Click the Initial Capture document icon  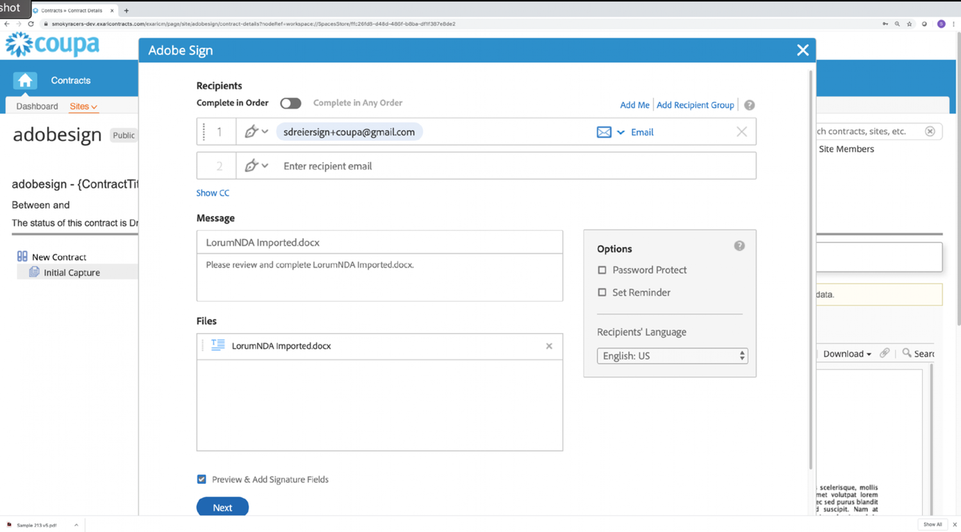tap(33, 271)
